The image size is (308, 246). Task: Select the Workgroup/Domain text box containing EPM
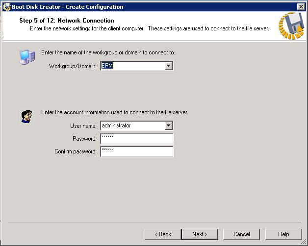pyautogui.click(x=132, y=66)
